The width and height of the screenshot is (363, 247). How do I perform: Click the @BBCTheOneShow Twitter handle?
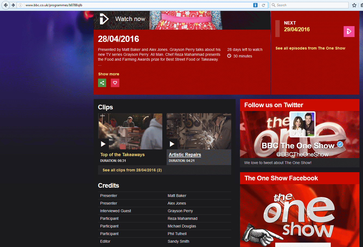(x=302, y=154)
